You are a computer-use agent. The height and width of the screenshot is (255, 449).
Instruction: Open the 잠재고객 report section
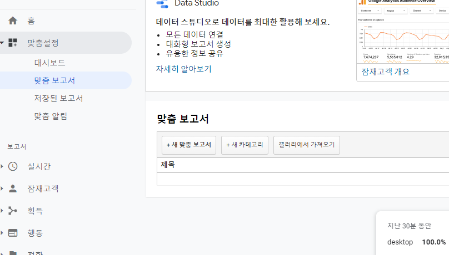tap(43, 188)
